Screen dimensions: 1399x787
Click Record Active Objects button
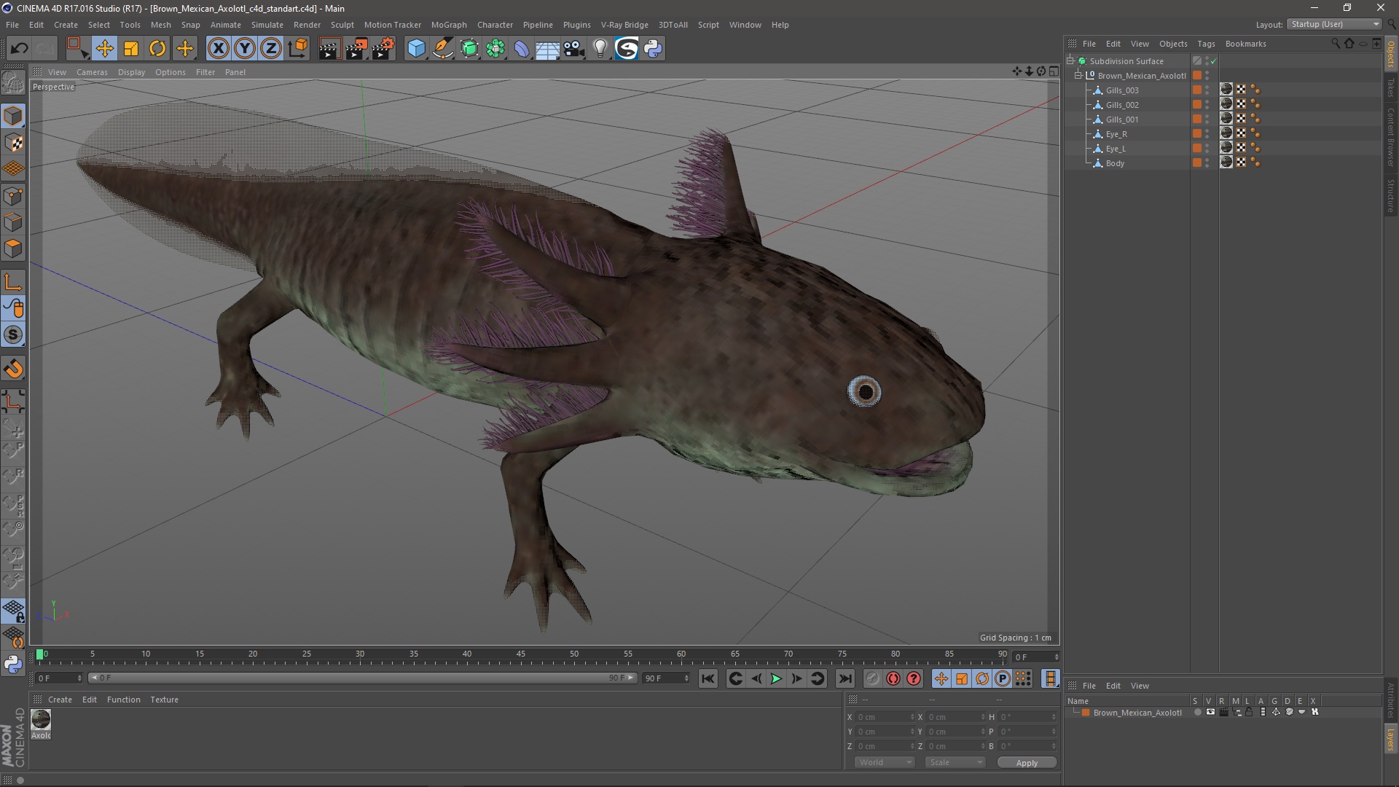872,679
